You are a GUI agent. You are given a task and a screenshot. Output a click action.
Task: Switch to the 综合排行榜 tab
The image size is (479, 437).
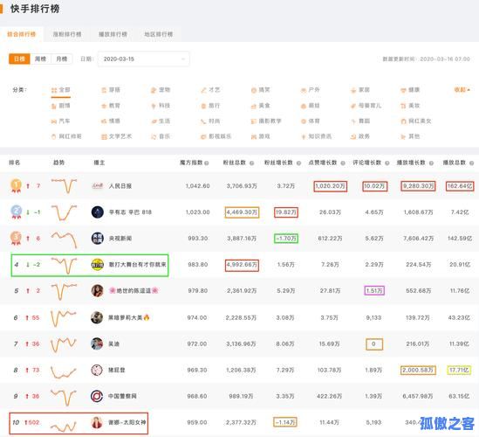point(22,34)
